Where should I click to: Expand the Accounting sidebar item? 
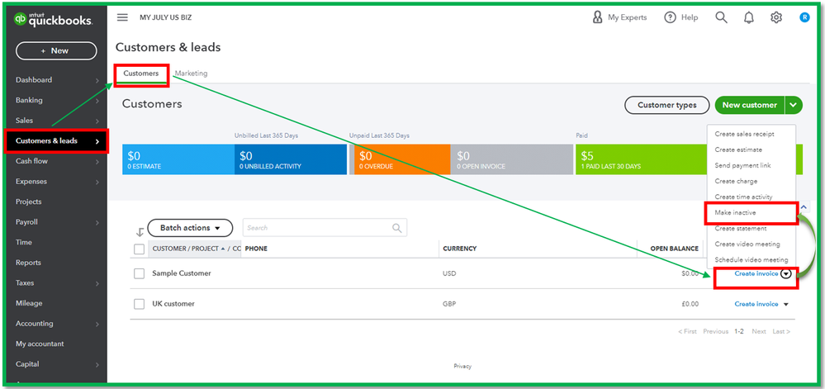pyautogui.click(x=97, y=324)
